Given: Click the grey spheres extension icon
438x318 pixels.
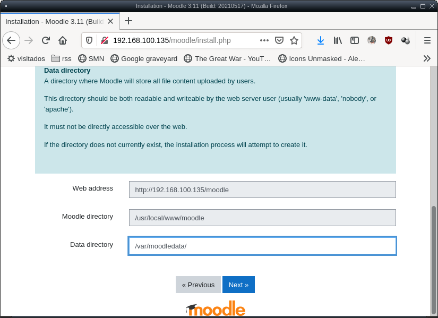Looking at the screenshot, I should click(405, 40).
